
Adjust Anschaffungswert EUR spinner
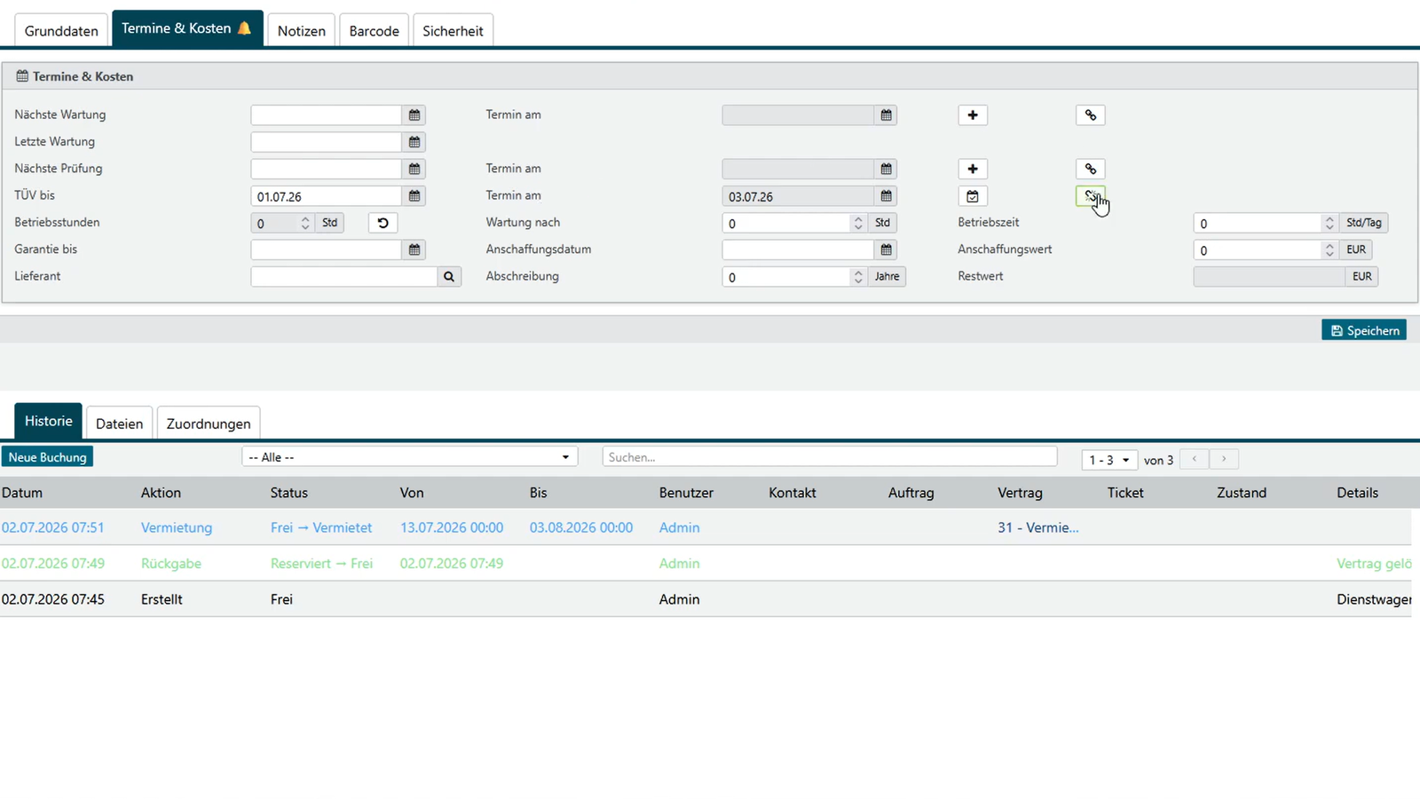[x=1329, y=250]
